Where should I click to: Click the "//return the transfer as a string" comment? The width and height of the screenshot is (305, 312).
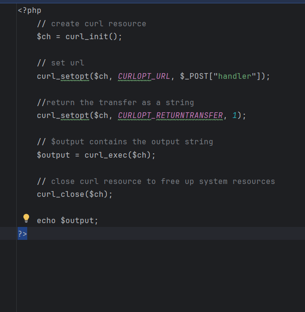116,102
